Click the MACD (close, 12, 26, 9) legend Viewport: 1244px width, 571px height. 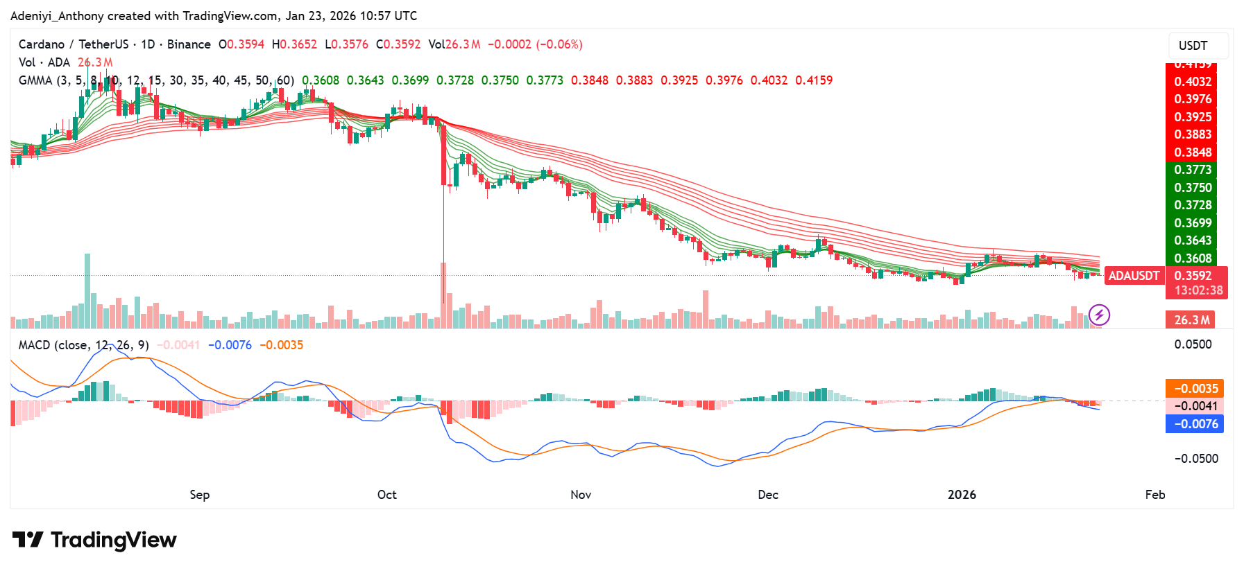click(x=83, y=345)
